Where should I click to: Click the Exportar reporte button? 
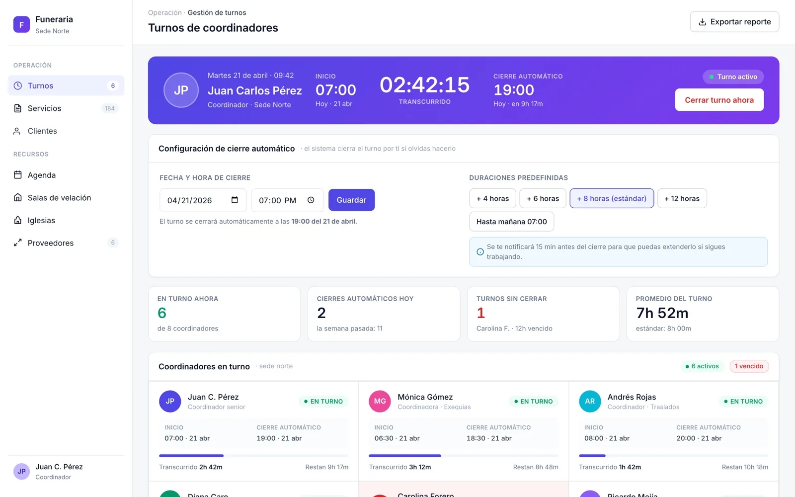point(734,22)
